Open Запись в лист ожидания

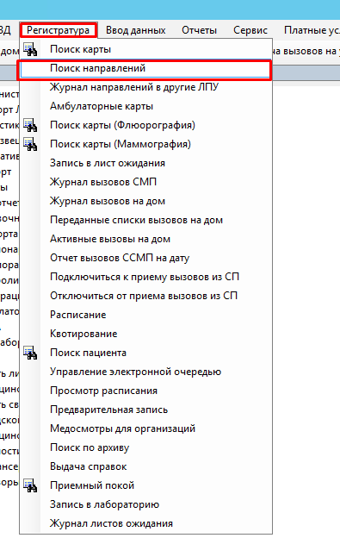tap(145, 163)
